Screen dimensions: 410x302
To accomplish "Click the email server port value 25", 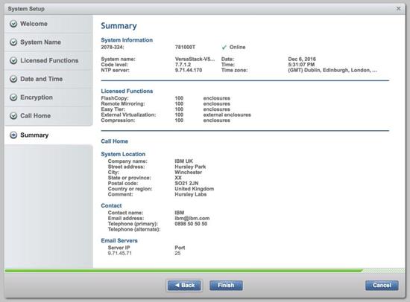I will click(x=177, y=253).
